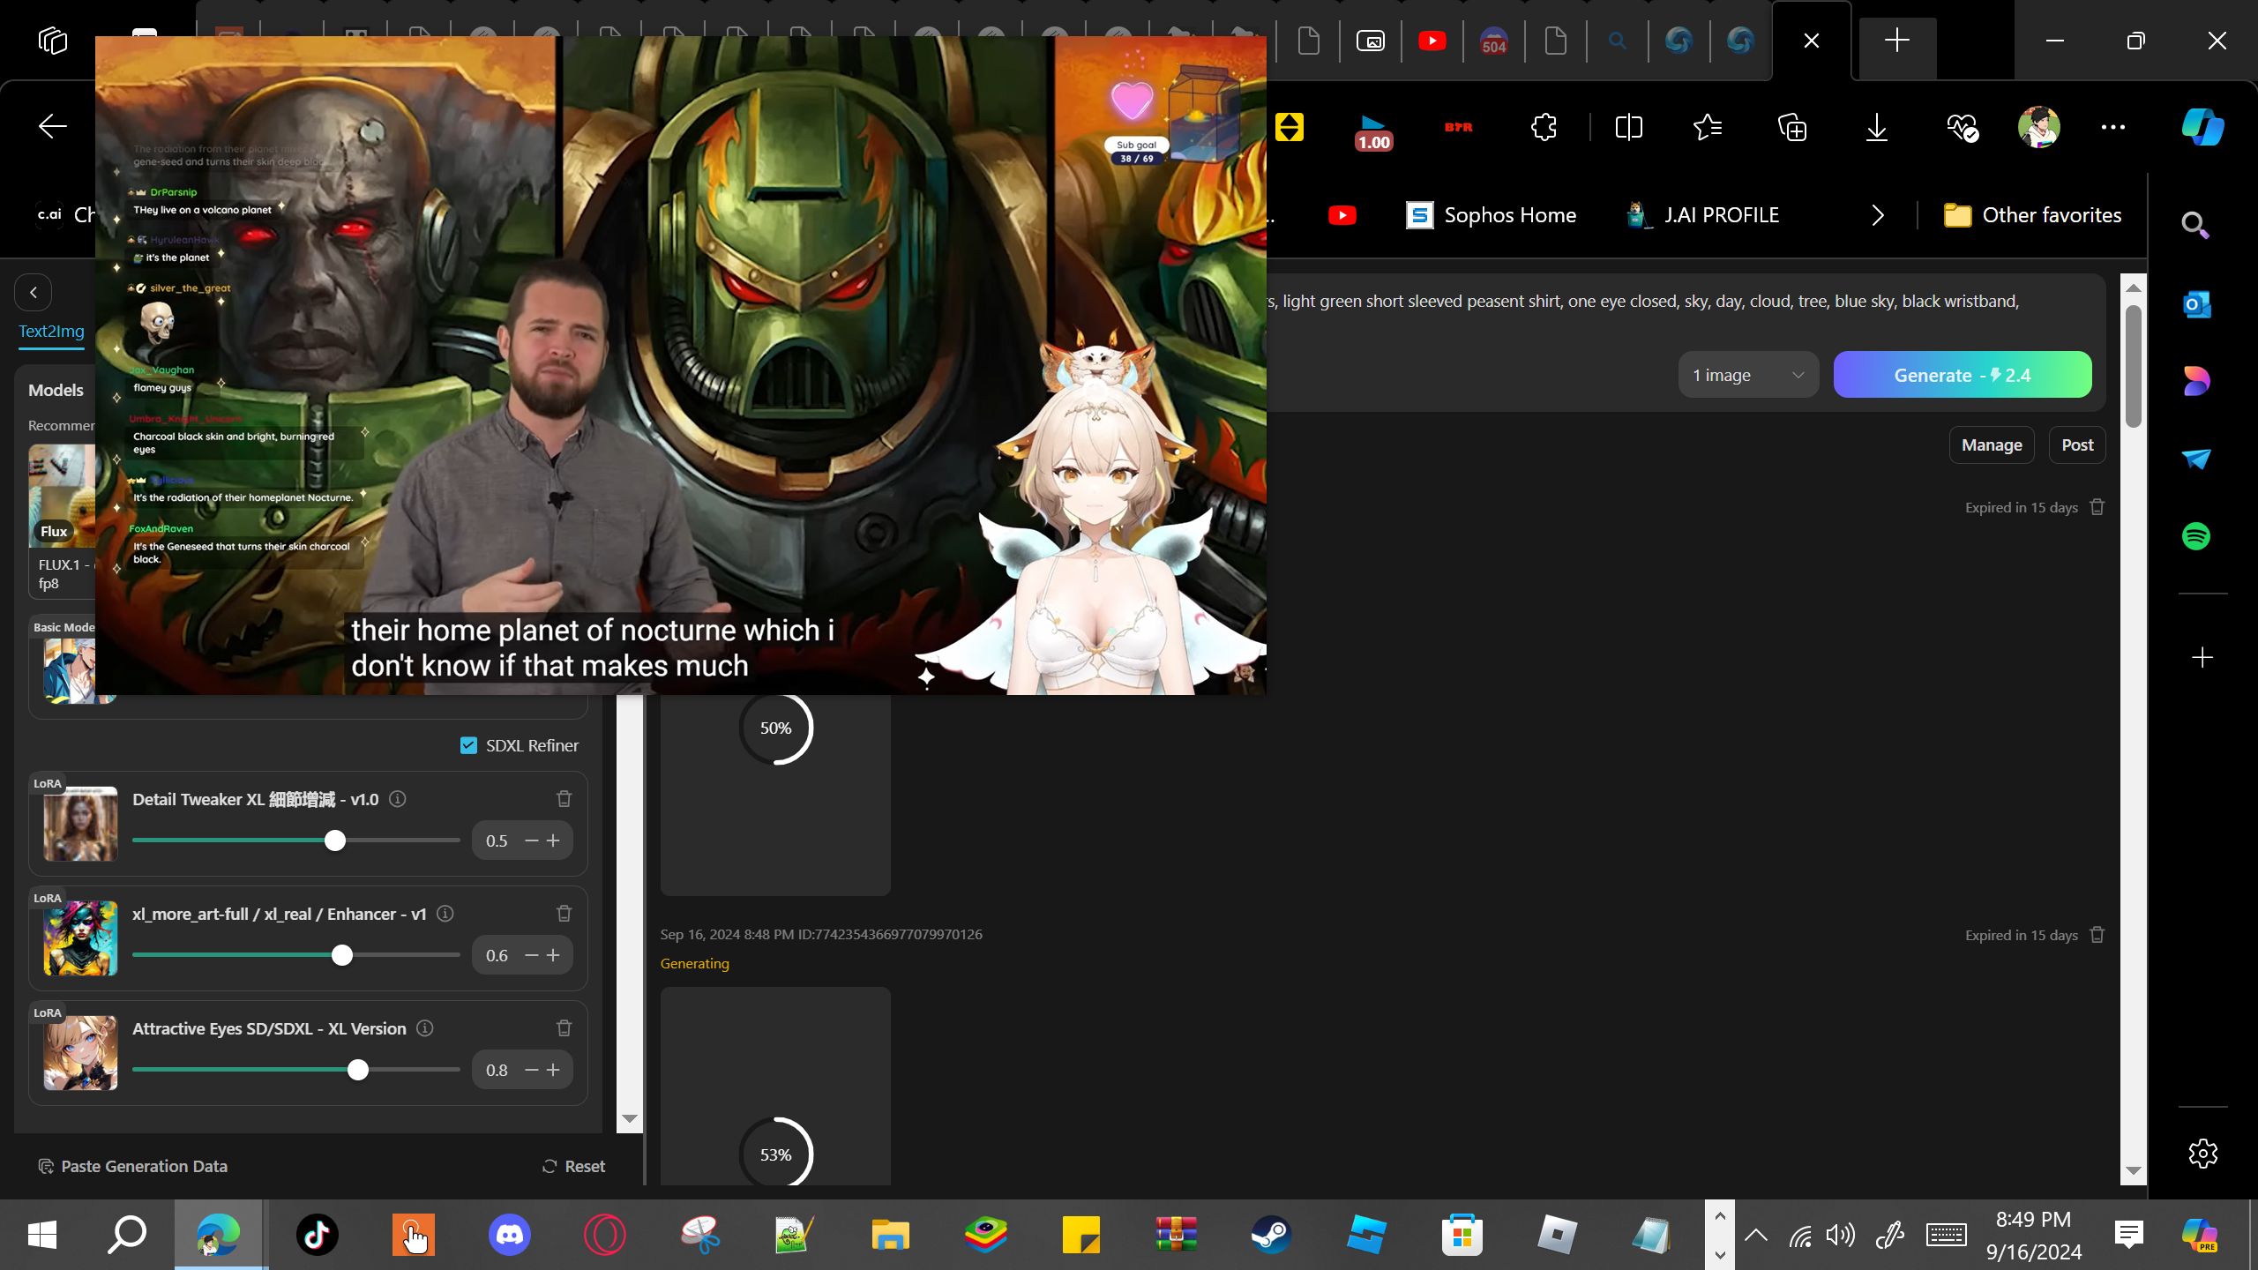
Task: Open Steam from the taskbar
Action: click(x=1271, y=1235)
